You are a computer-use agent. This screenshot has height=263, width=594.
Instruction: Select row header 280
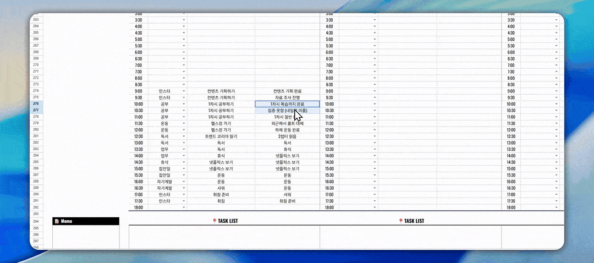36,129
